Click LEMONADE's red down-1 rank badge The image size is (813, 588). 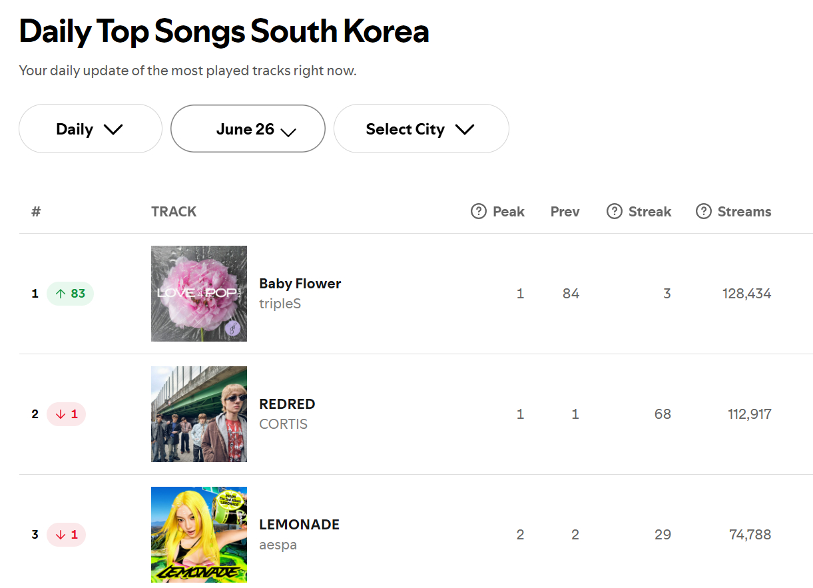tap(66, 535)
